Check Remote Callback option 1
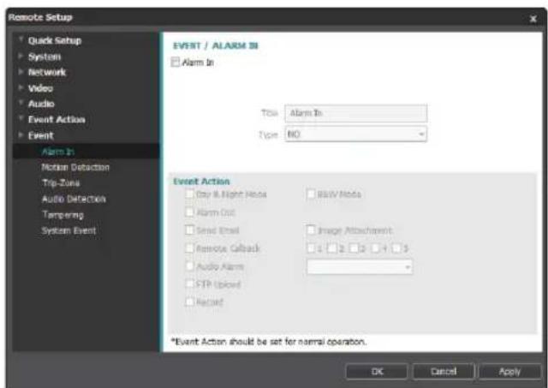This screenshot has height=388, width=548. [311, 248]
